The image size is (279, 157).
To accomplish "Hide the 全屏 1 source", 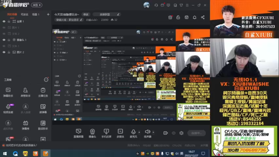I will pyautogui.click(x=4, y=21).
